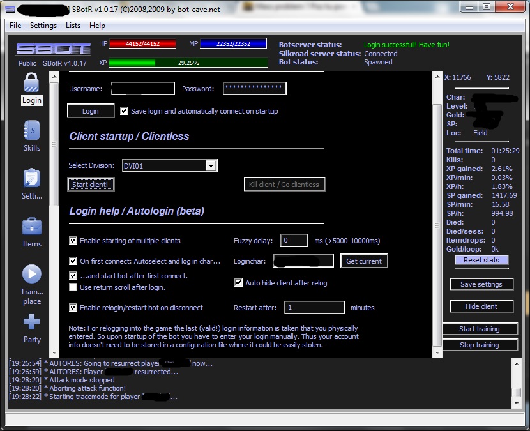Open the Skills notebook icon
This screenshot has height=431, width=530.
point(31,130)
